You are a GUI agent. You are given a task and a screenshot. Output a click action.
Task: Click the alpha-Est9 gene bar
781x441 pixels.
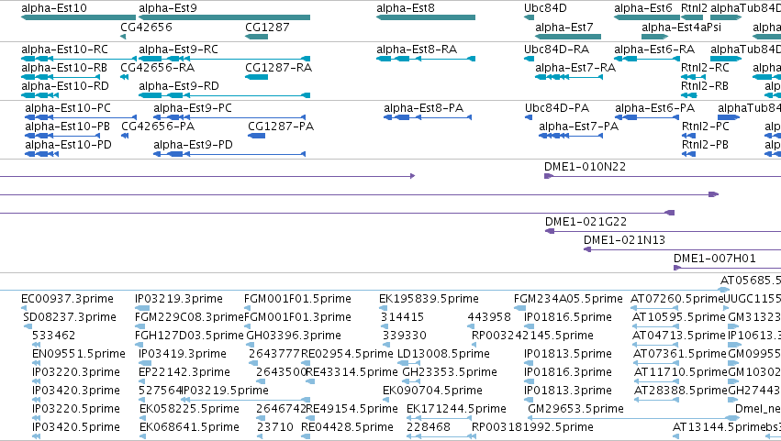(224, 17)
